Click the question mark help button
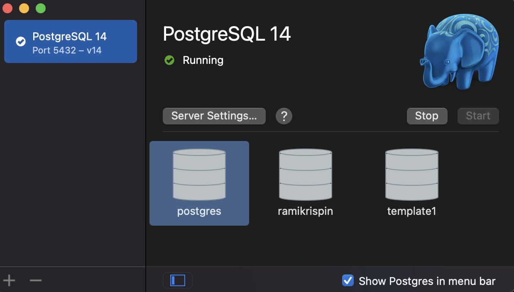This screenshot has height=292, width=514. 284,116
